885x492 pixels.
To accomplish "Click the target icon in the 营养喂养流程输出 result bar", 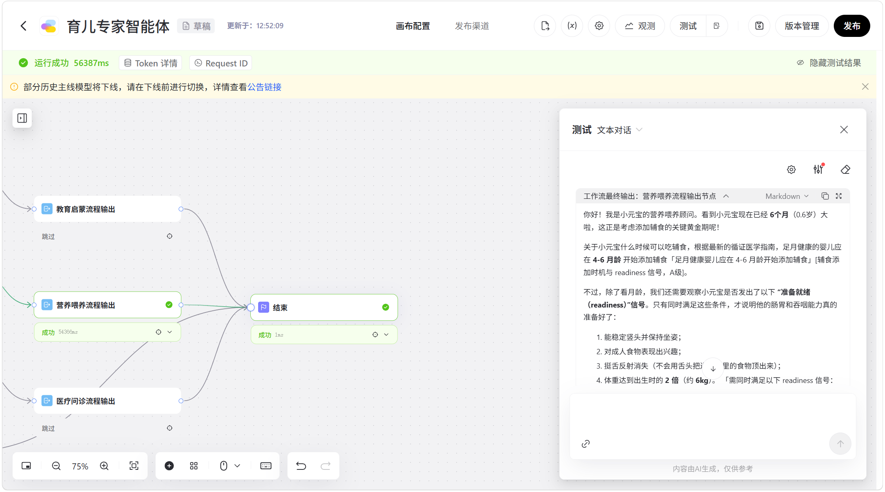I will pyautogui.click(x=159, y=332).
